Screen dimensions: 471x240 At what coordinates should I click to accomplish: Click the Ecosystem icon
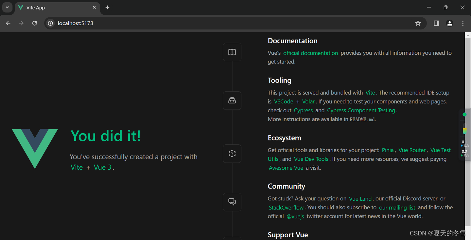pos(232,154)
